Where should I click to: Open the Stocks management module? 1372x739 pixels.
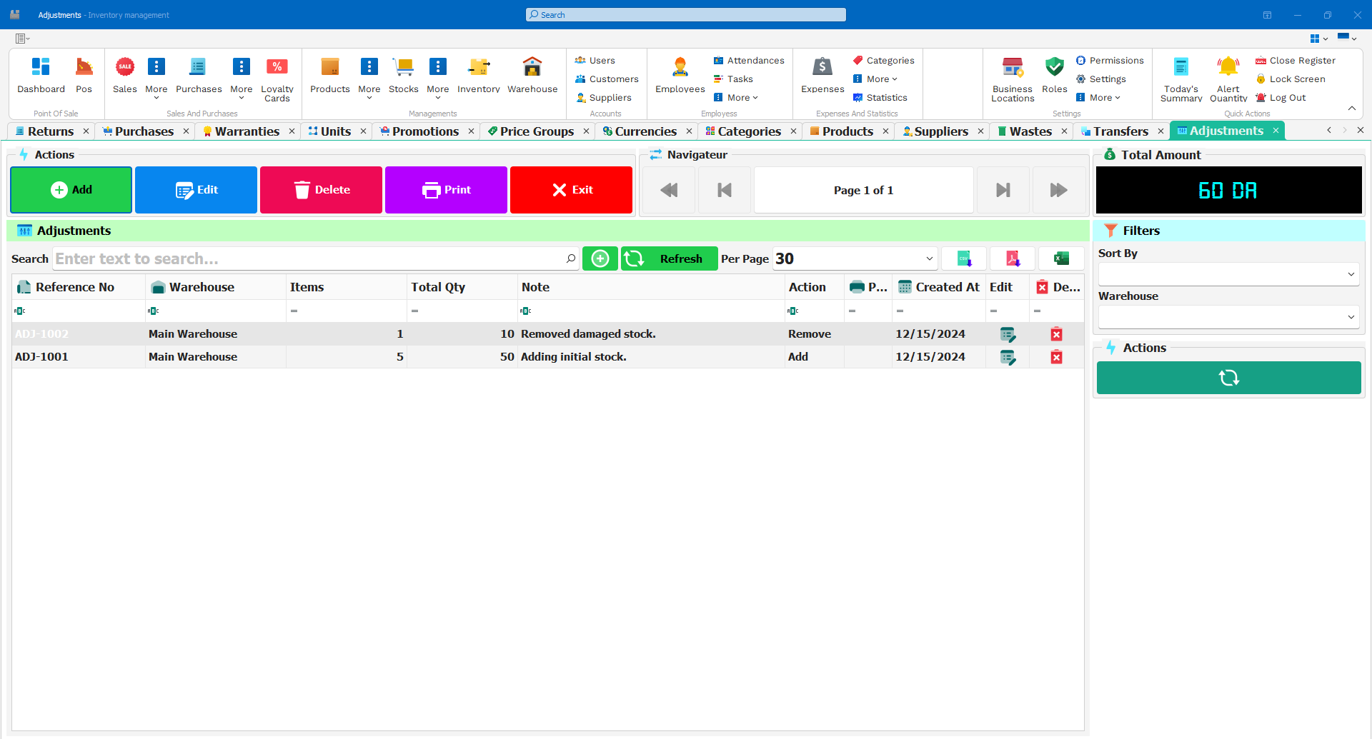[x=404, y=75]
